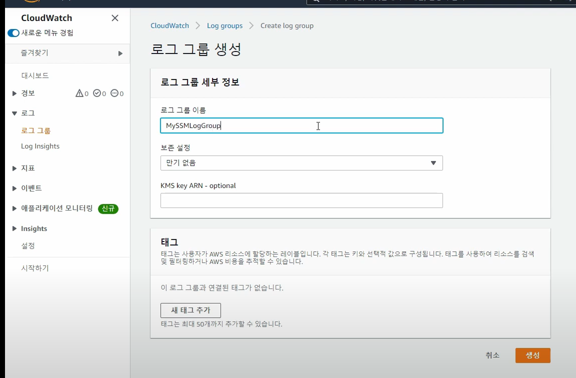Click the Create log group breadcrumb text

click(287, 25)
